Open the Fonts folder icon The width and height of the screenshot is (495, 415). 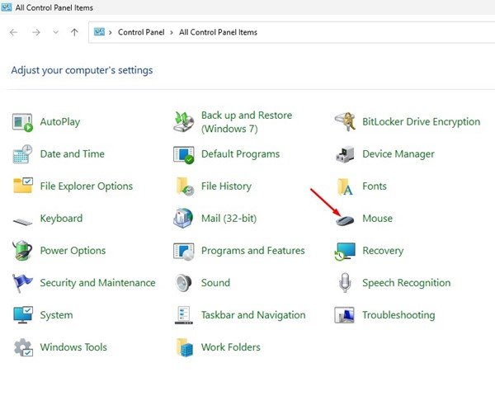[345, 186]
